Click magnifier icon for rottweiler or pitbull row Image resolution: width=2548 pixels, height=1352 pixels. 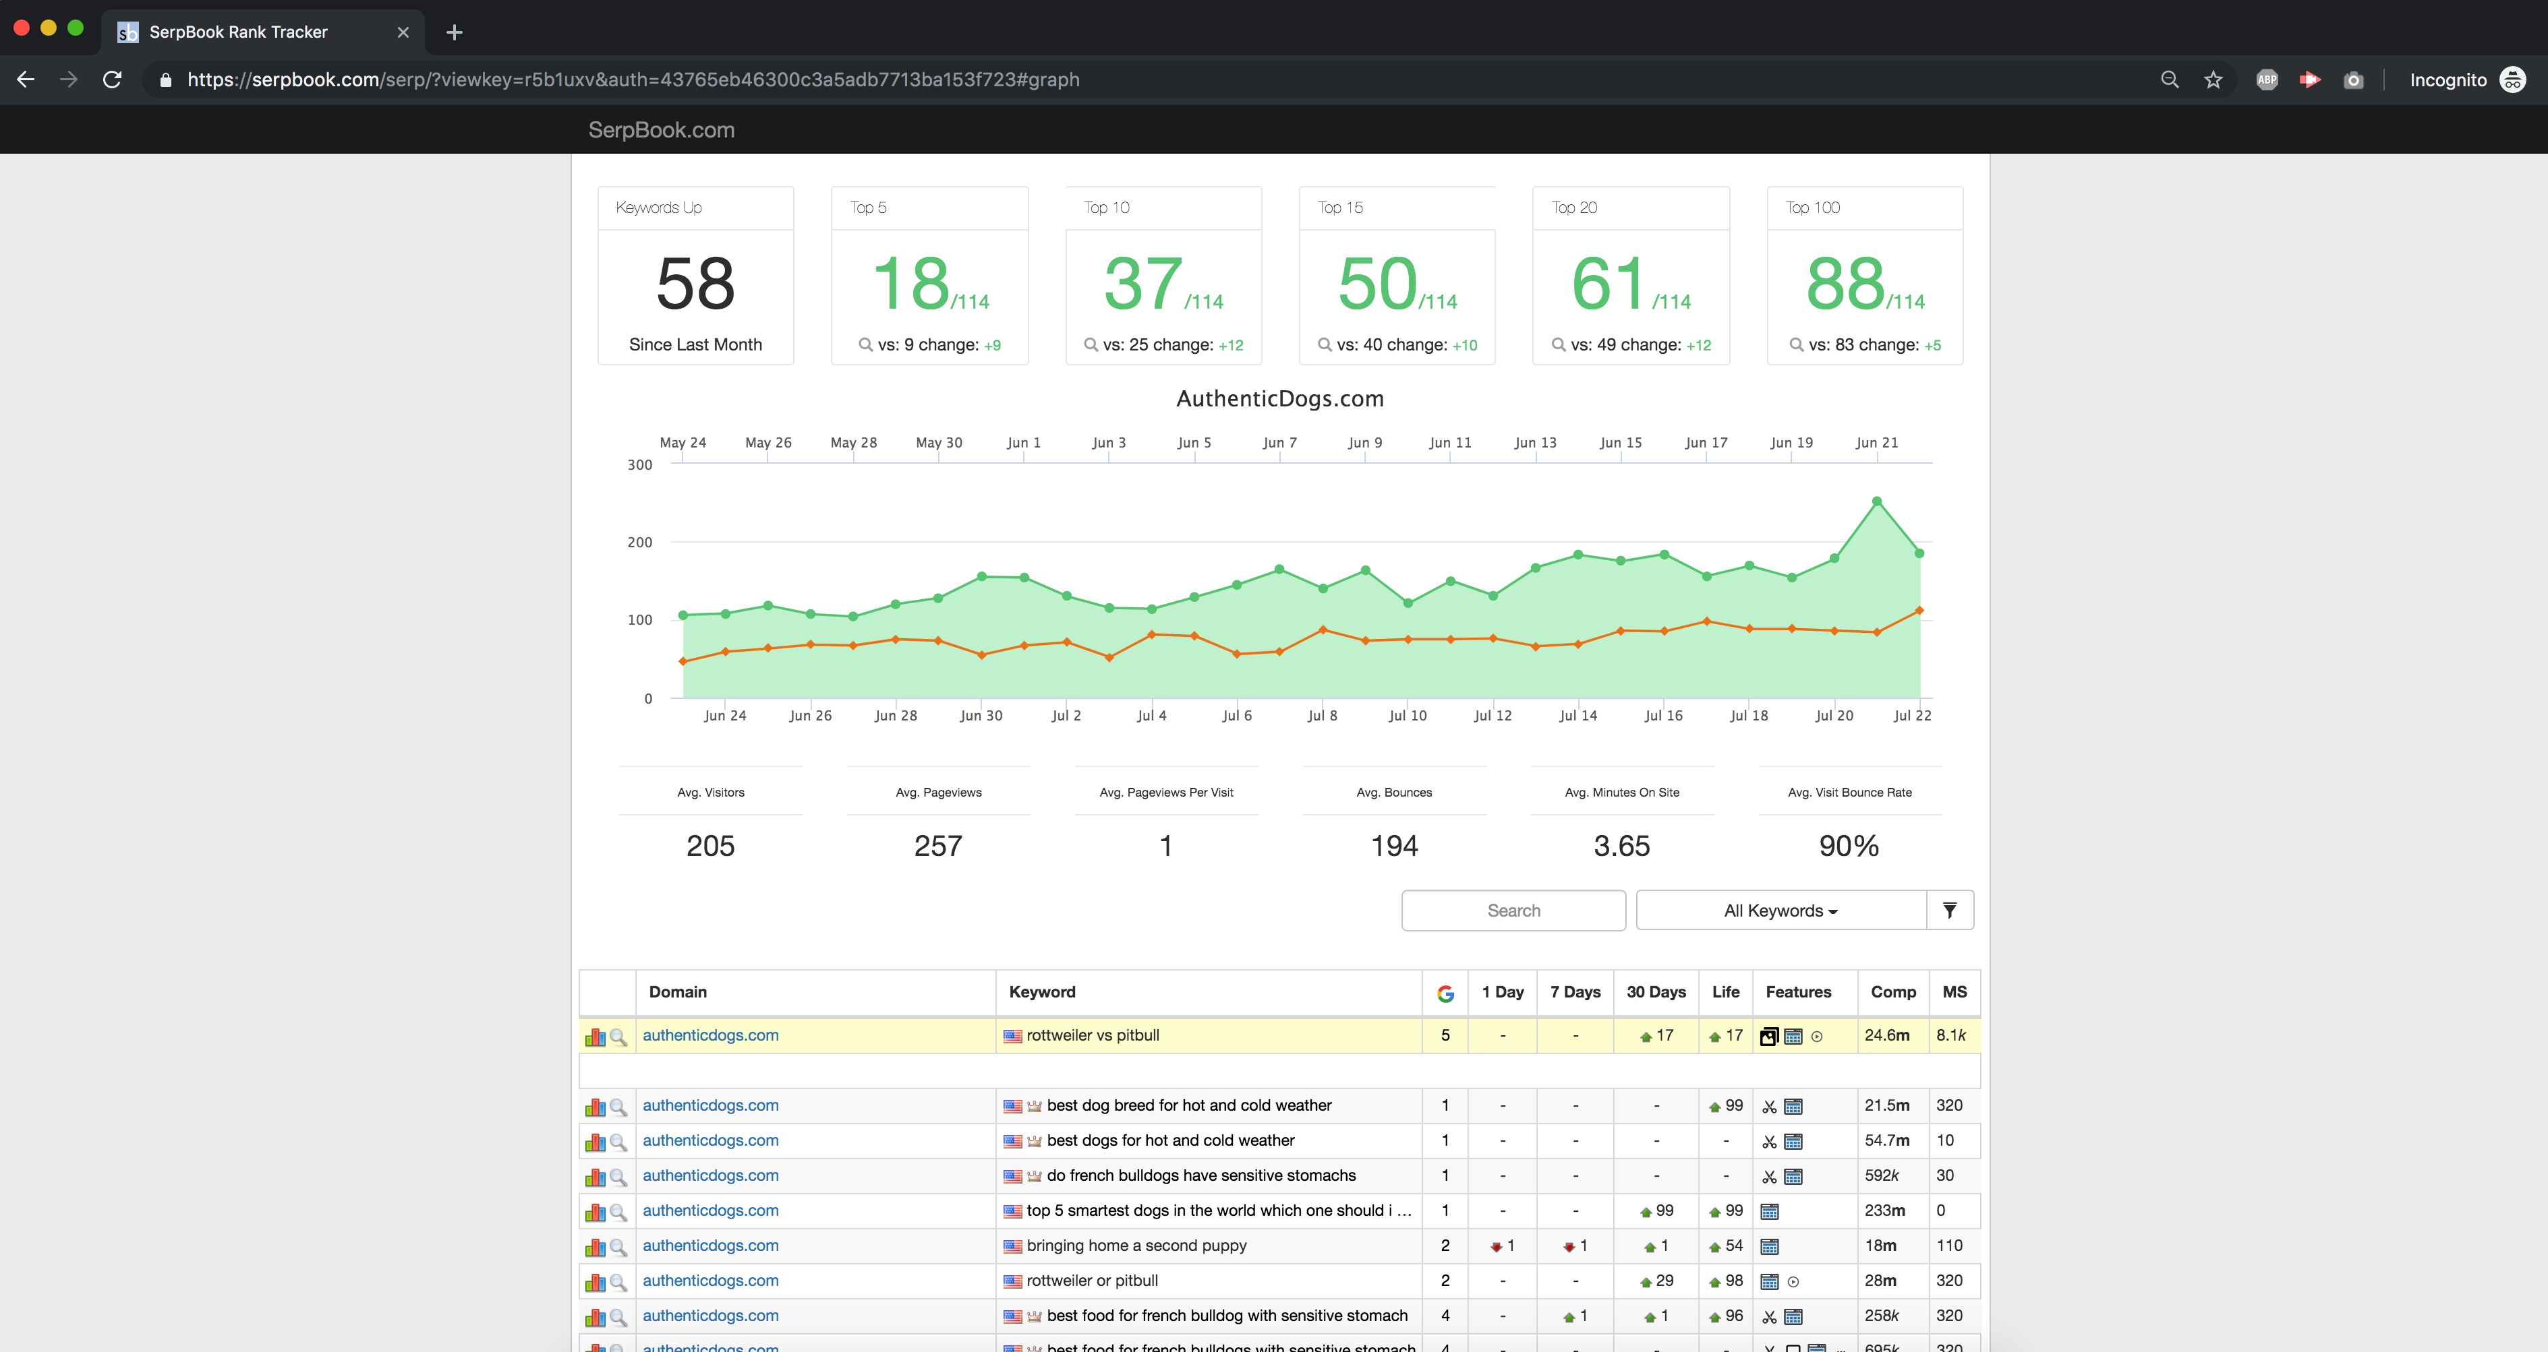[618, 1282]
